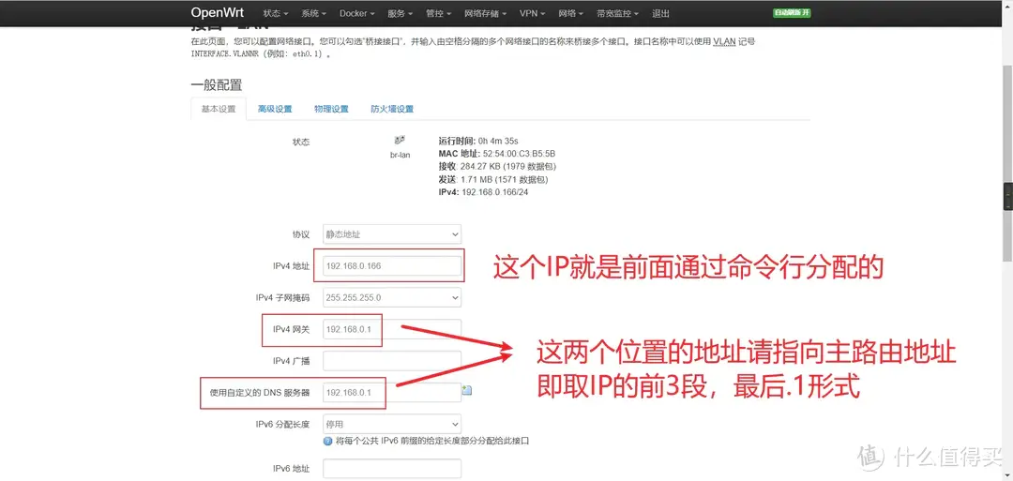The image size is (1013, 481).
Task: Open the 管控 menu in navbar
Action: click(x=438, y=13)
